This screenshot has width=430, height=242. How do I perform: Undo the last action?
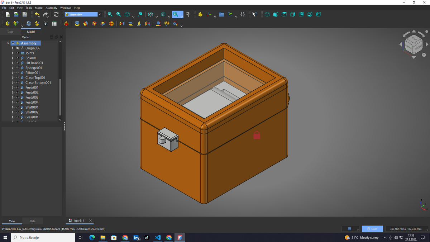(x=37, y=14)
